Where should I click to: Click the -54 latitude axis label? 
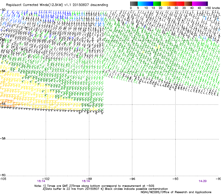coord(3,71)
